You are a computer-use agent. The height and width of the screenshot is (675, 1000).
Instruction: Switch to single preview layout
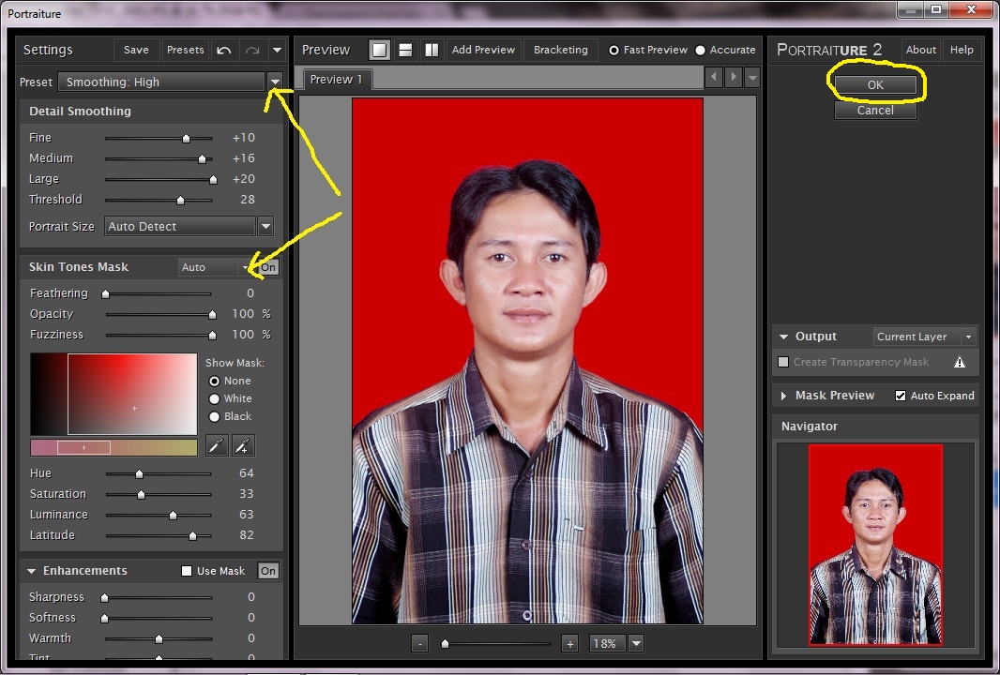click(x=380, y=50)
